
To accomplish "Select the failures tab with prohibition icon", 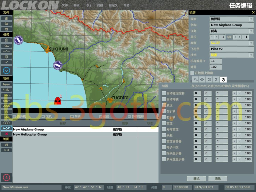I will point(223,80).
